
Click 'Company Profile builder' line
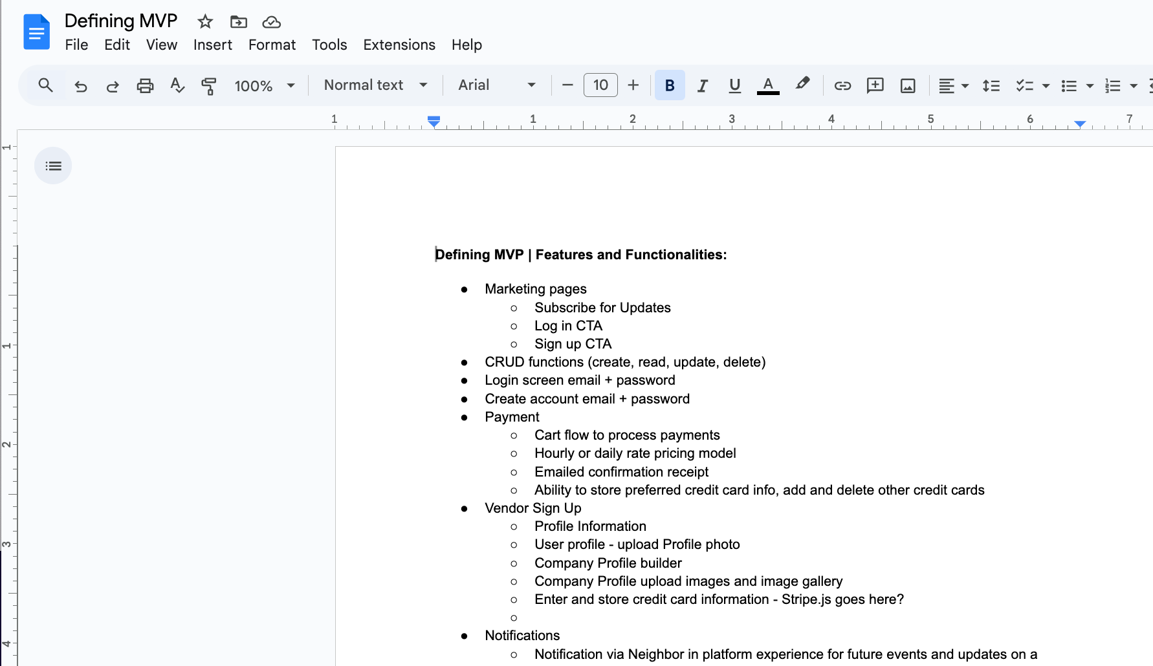[x=608, y=563]
